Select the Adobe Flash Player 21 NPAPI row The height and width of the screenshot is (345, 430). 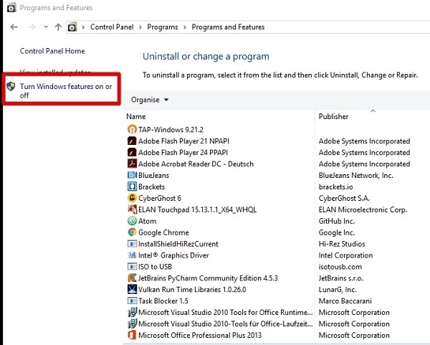pos(183,141)
